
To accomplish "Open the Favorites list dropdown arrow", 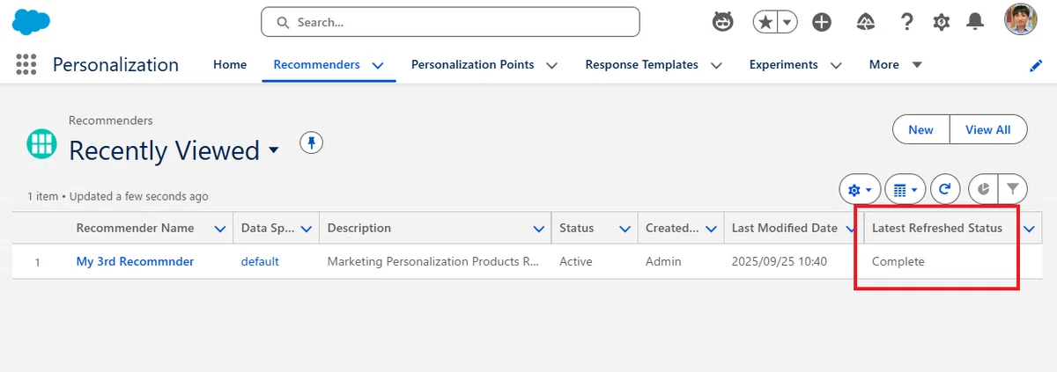I will click(787, 22).
